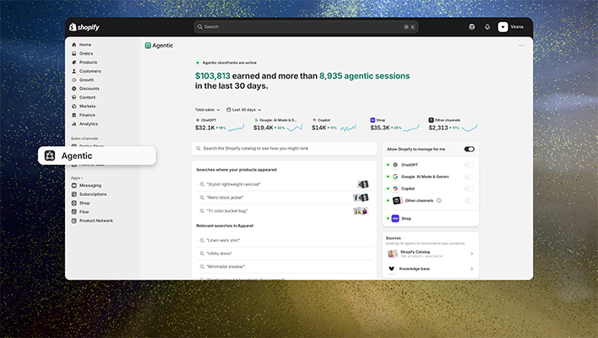Click the Products tag icon

coord(74,63)
